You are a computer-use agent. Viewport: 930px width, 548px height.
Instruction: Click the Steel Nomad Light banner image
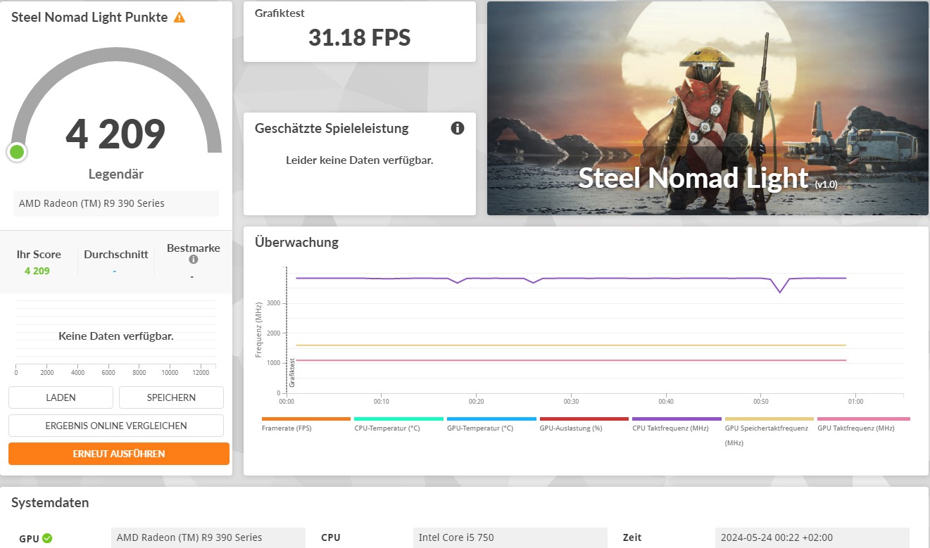(708, 108)
